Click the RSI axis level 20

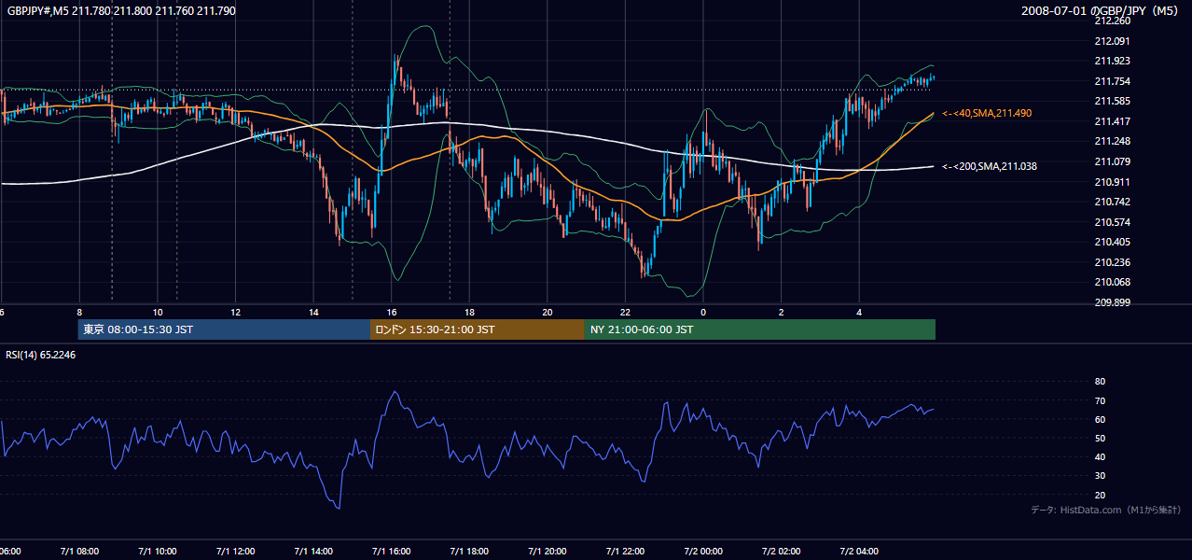(1100, 495)
